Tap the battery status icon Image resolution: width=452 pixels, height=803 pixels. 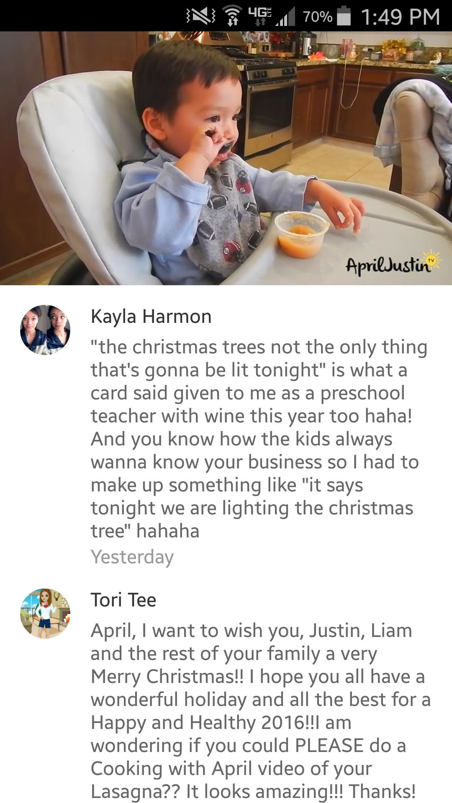[x=344, y=16]
